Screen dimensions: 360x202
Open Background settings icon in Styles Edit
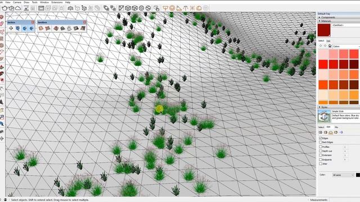click(x=331, y=132)
